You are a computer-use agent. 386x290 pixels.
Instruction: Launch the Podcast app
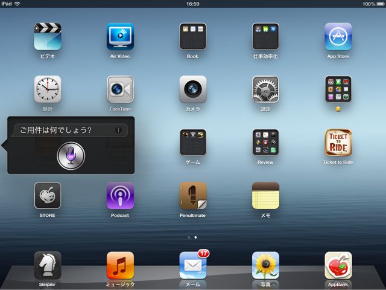point(120,196)
